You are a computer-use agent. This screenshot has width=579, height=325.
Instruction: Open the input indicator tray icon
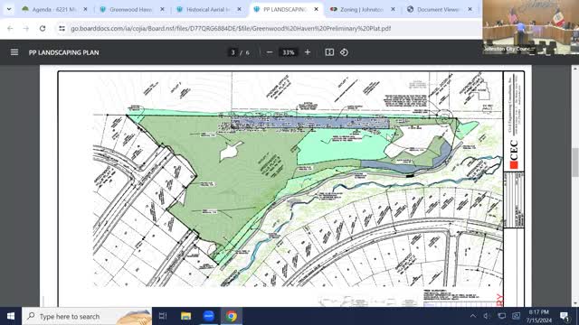pos(516,316)
